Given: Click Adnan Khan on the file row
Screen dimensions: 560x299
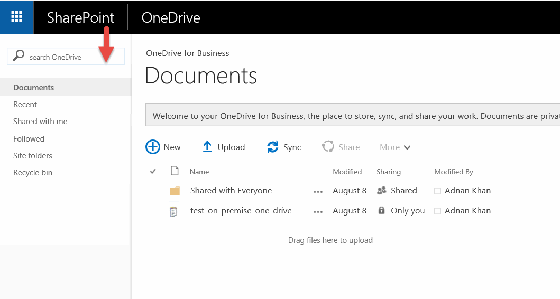Looking at the screenshot, I should (x=467, y=210).
